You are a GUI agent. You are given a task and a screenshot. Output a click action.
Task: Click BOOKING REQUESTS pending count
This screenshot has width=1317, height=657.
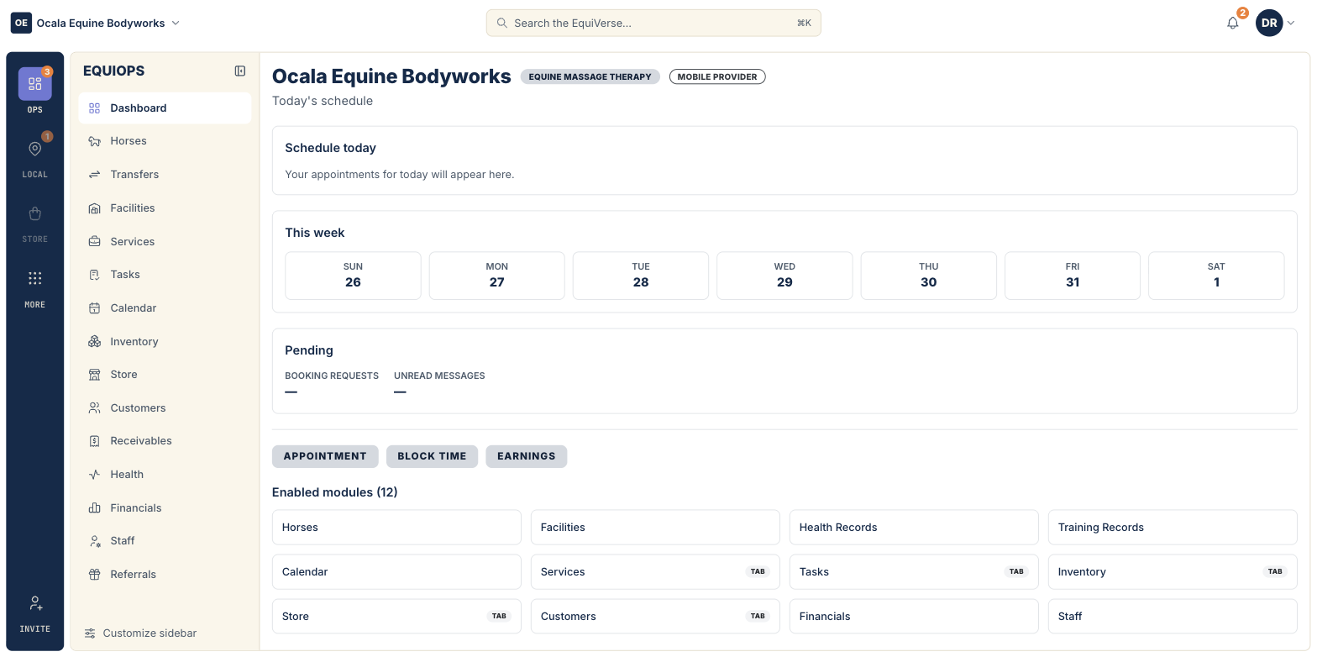(x=332, y=383)
